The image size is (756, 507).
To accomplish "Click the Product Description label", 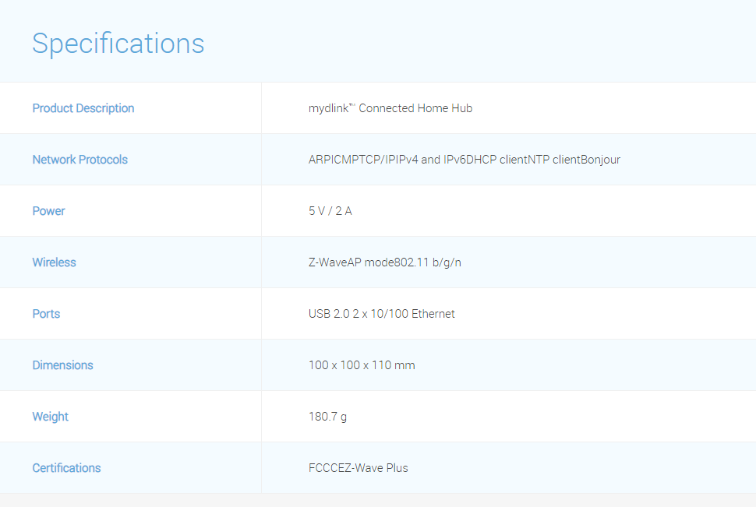I will [83, 108].
